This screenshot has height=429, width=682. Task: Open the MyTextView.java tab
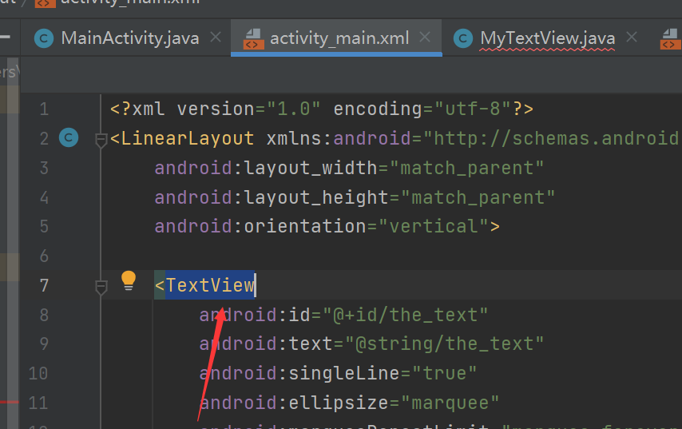coord(548,38)
